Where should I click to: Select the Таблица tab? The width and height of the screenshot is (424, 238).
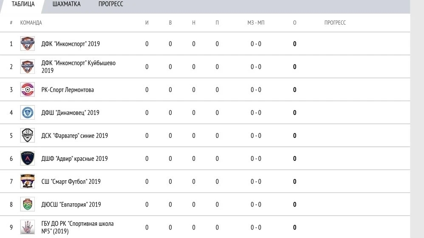coord(23,4)
